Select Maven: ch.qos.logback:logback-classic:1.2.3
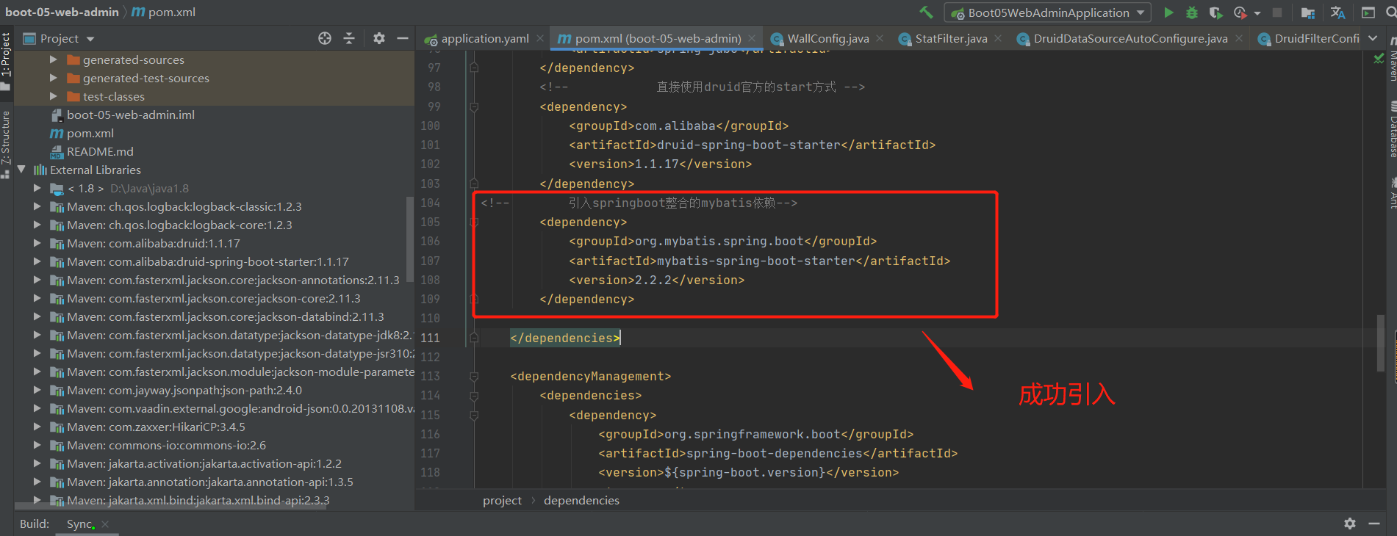 pyautogui.click(x=184, y=206)
